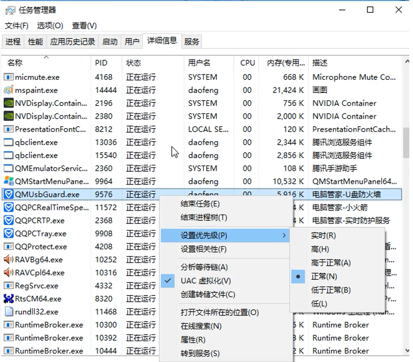Select 实时(R) priority level

click(338, 236)
